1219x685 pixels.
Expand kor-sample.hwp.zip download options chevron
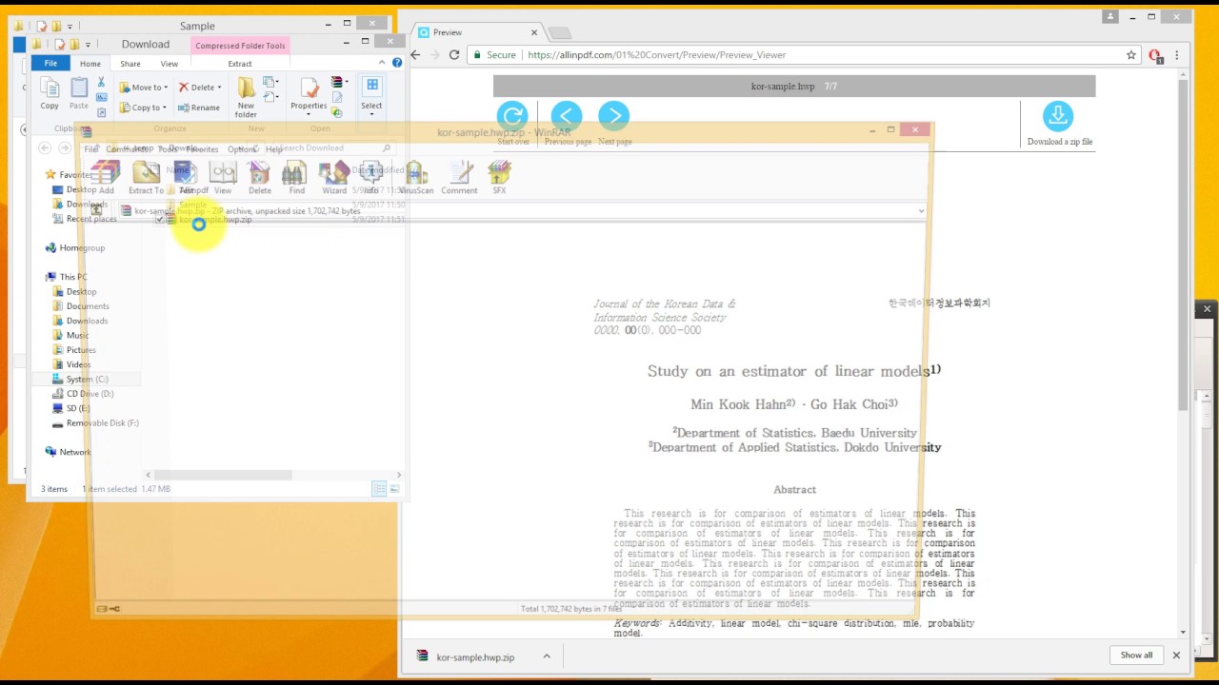click(x=547, y=656)
